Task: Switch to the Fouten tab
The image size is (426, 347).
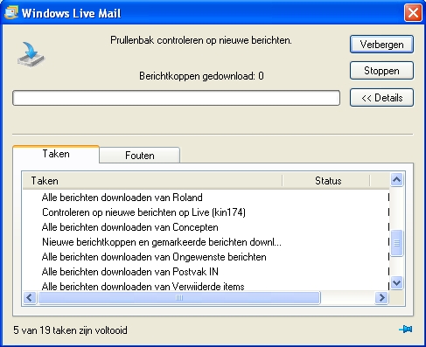Action: 139,156
